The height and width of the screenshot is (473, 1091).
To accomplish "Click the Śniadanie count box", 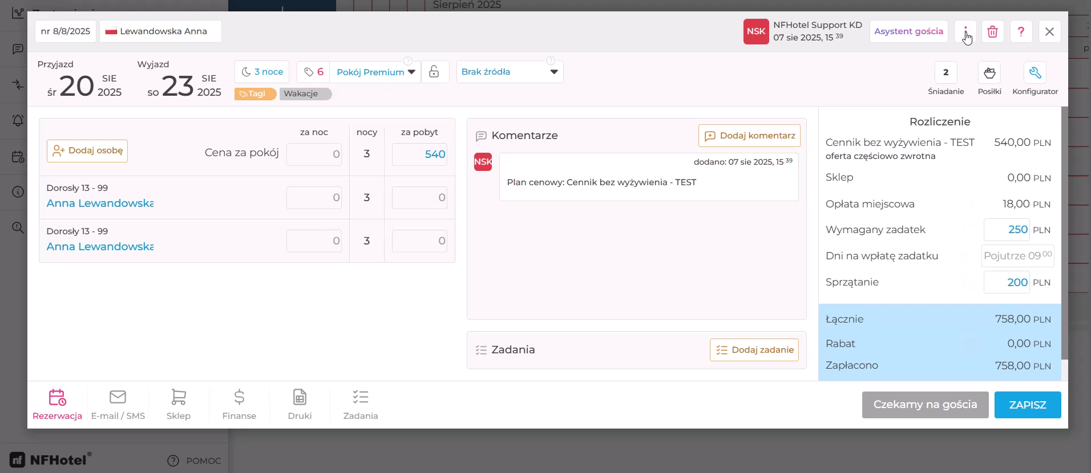I will 946,72.
